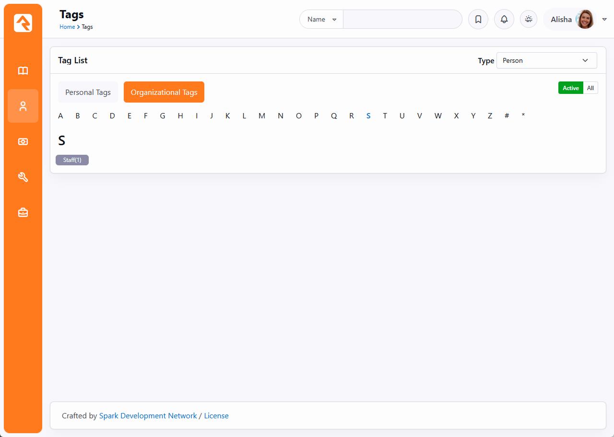The height and width of the screenshot is (437, 614).
Task: Switch filter to Active tags
Action: [x=570, y=88]
